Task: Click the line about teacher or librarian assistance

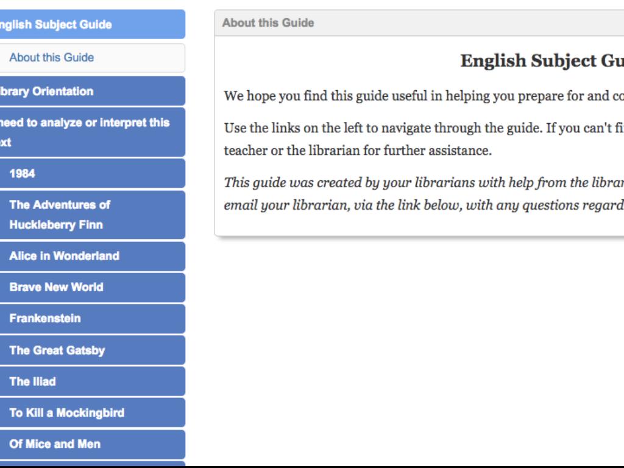Action: [x=358, y=151]
